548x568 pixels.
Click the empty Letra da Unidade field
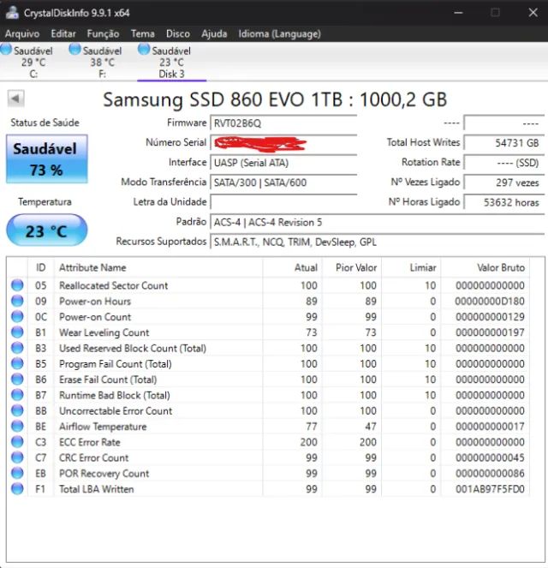[x=283, y=202]
